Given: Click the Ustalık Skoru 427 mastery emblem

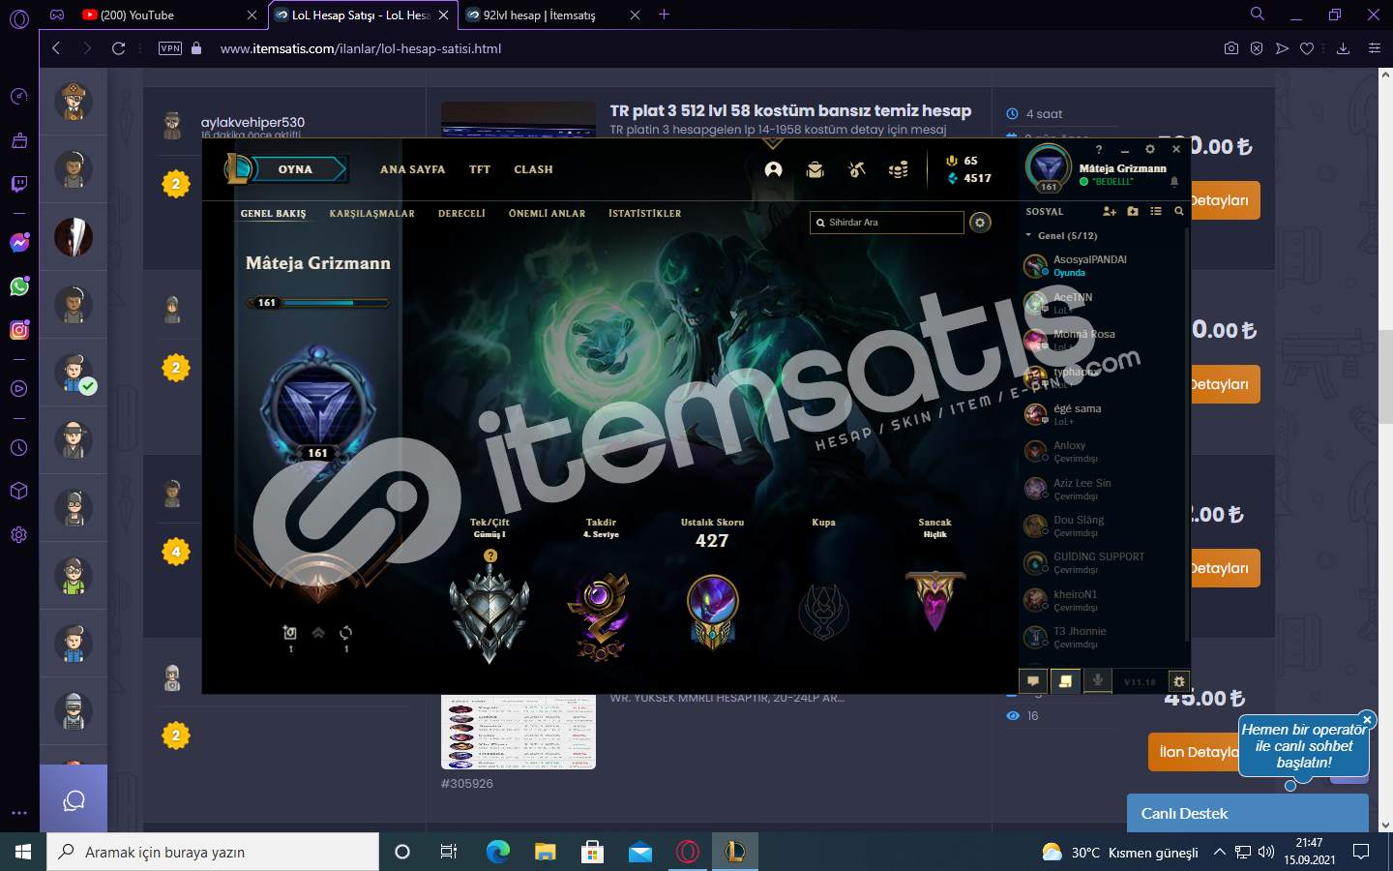Looking at the screenshot, I should (x=713, y=612).
